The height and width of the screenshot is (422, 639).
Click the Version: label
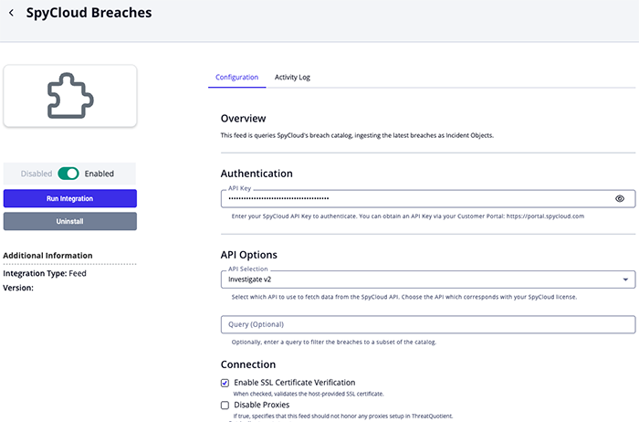coord(18,288)
